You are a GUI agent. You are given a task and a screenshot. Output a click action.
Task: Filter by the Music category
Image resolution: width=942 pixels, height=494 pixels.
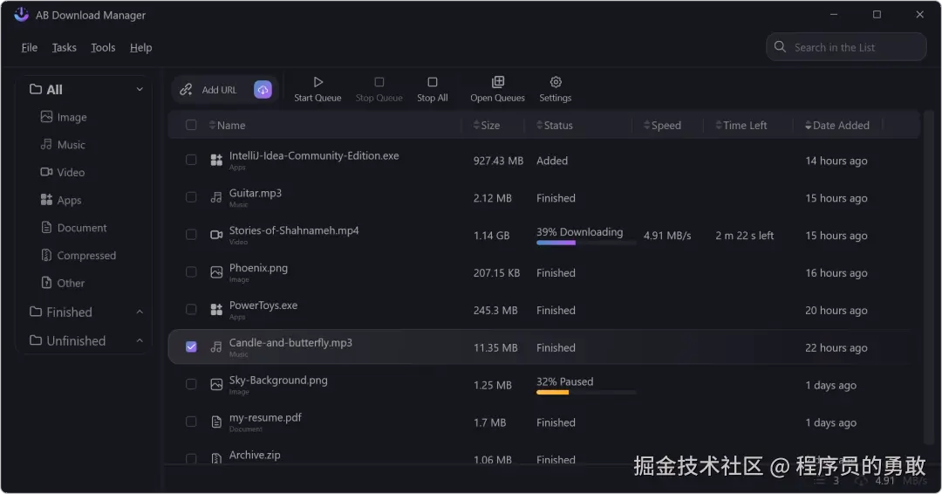(x=71, y=145)
